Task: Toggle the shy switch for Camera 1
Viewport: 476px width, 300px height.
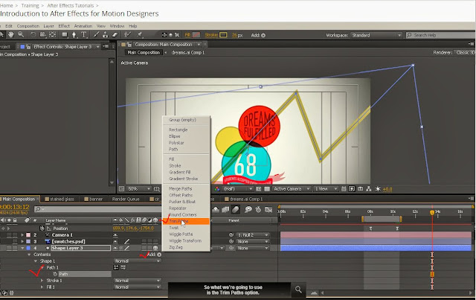Action: 115,235
